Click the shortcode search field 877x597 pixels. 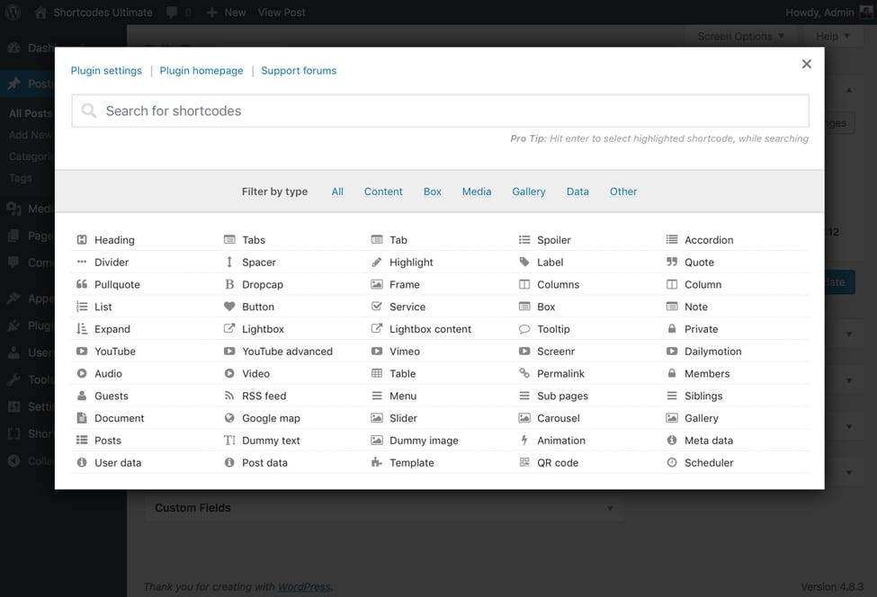click(x=438, y=110)
